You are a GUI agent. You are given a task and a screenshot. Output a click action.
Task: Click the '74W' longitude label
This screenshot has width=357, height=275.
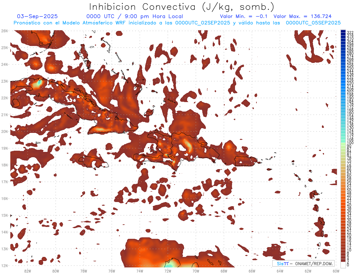[x=140, y=271]
